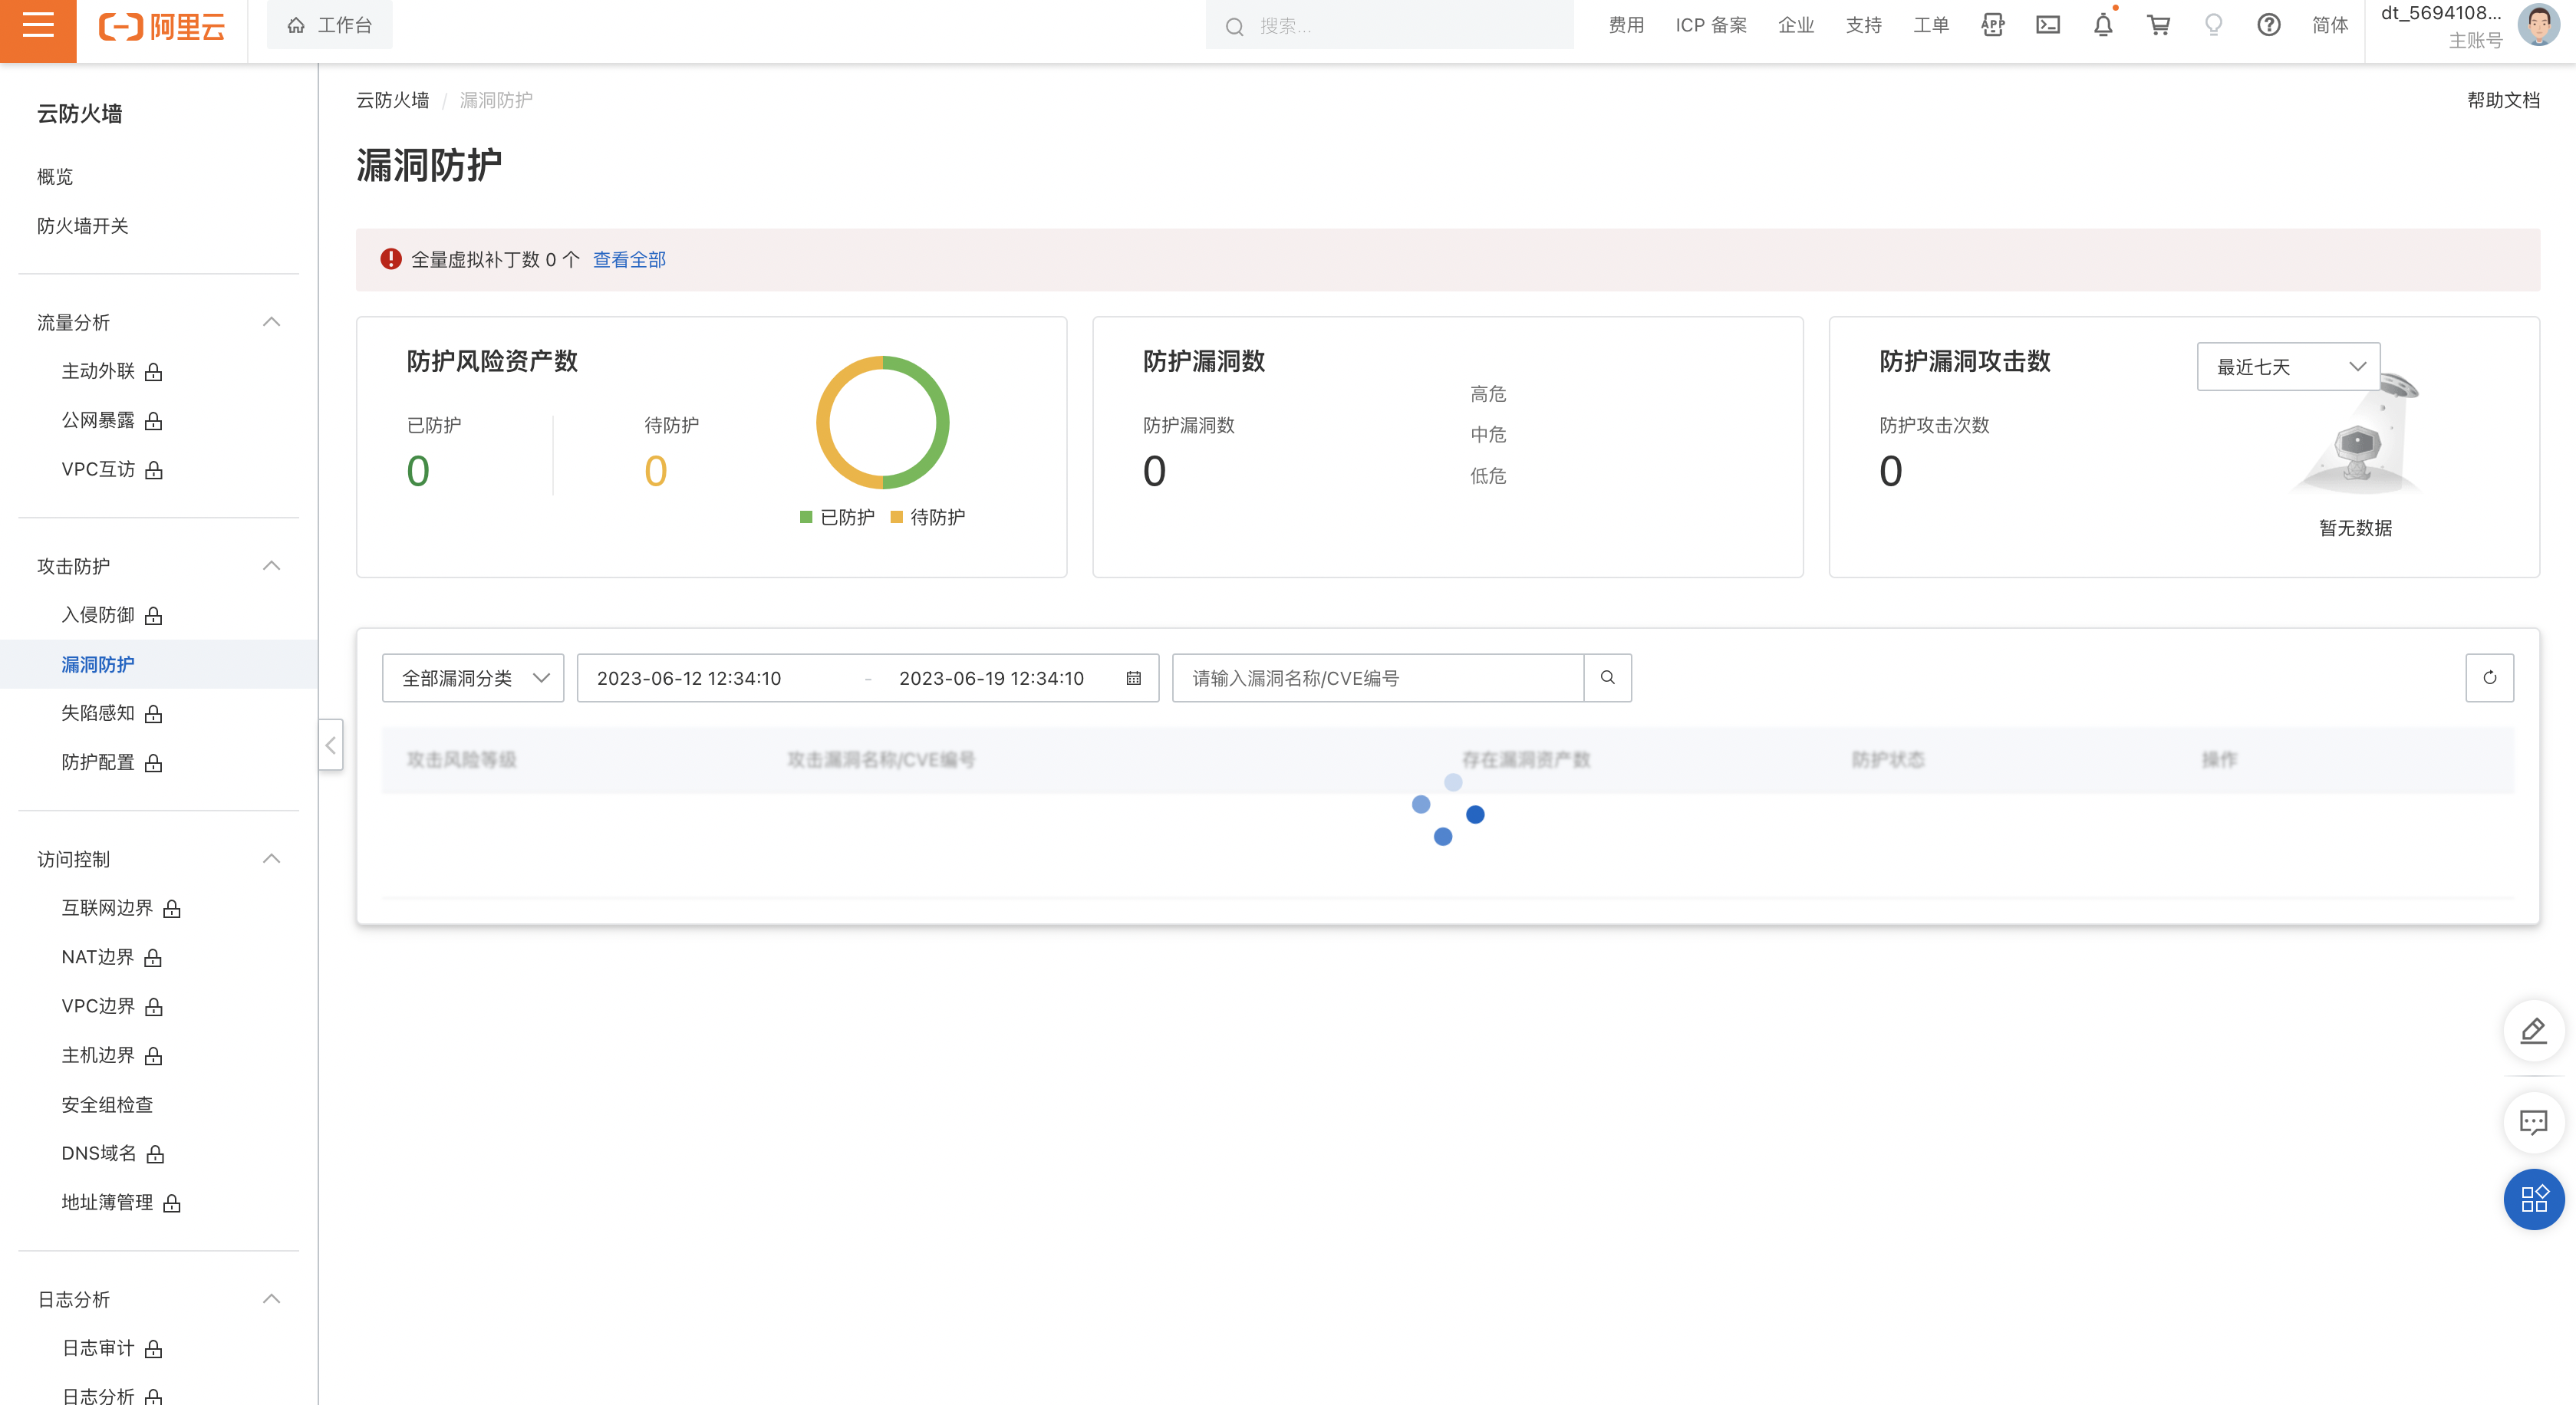The width and height of the screenshot is (2576, 1405).
Task: Open 防护配置 in the sidebar
Action: point(98,762)
